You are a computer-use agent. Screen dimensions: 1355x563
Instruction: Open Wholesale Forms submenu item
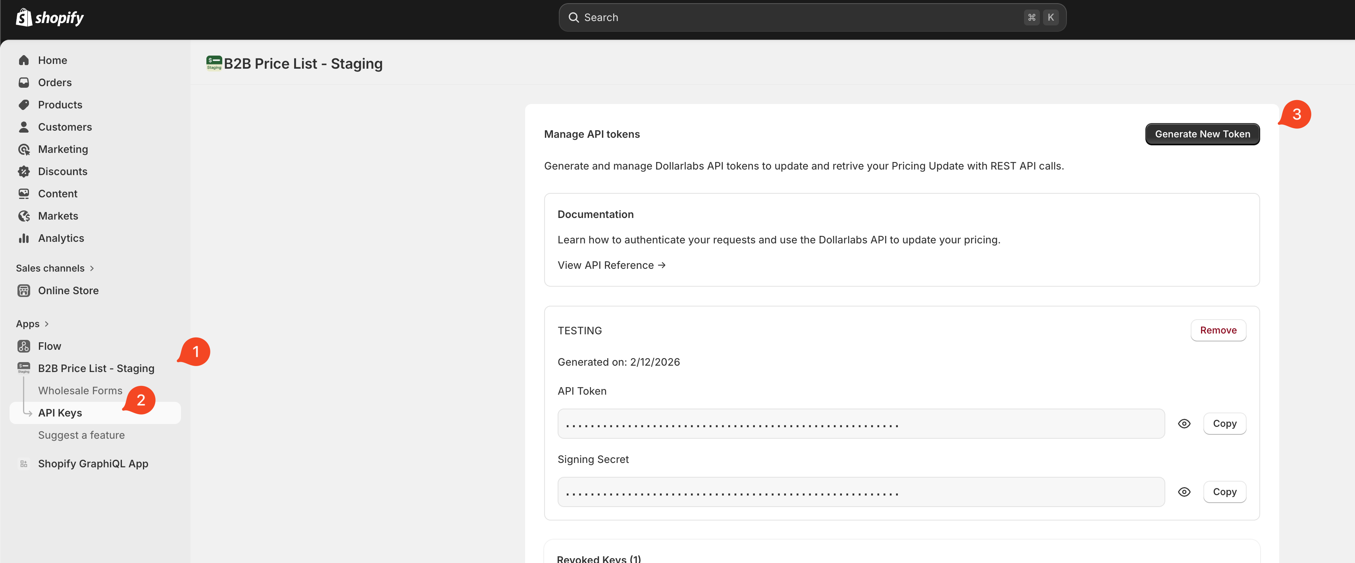80,390
